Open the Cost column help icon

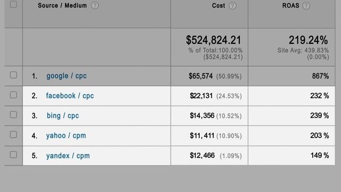(x=232, y=5)
